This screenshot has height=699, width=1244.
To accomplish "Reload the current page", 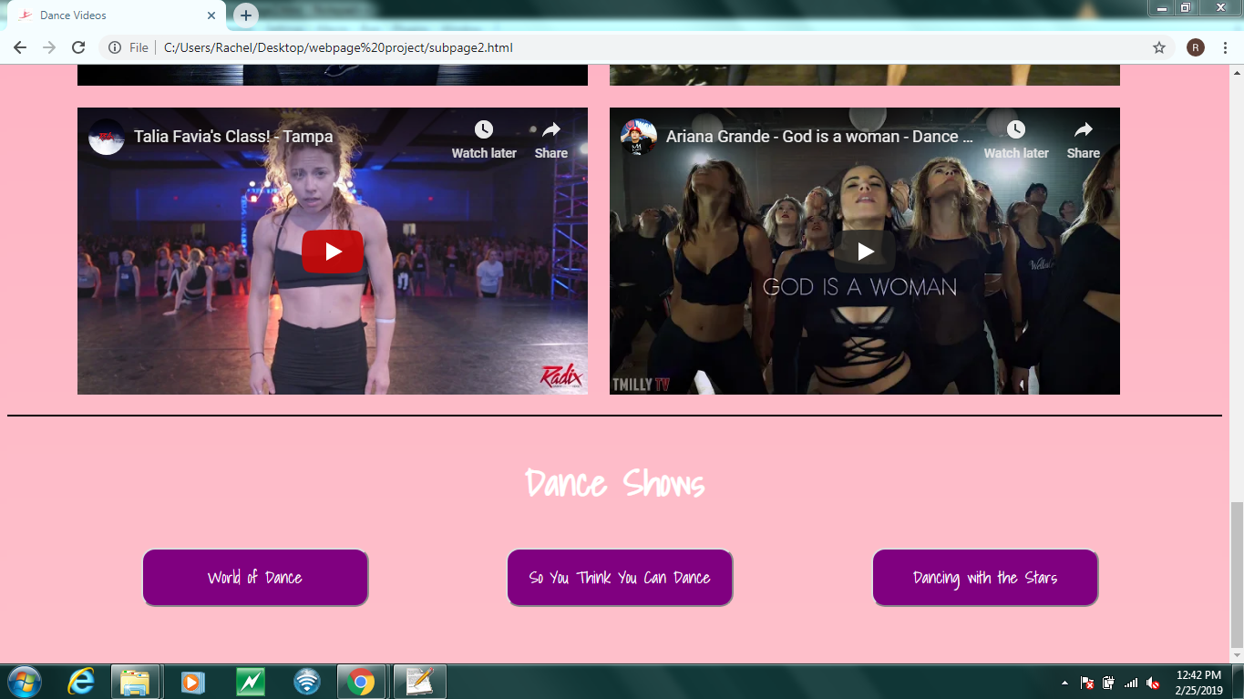I will coord(78,47).
